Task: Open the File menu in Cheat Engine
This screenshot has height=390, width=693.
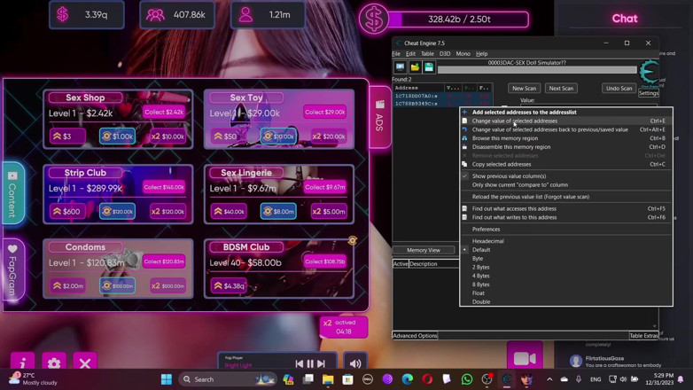Action: [x=396, y=53]
